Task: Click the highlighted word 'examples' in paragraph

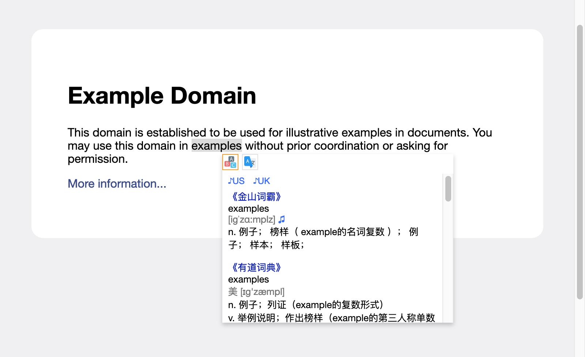Action: [x=216, y=146]
